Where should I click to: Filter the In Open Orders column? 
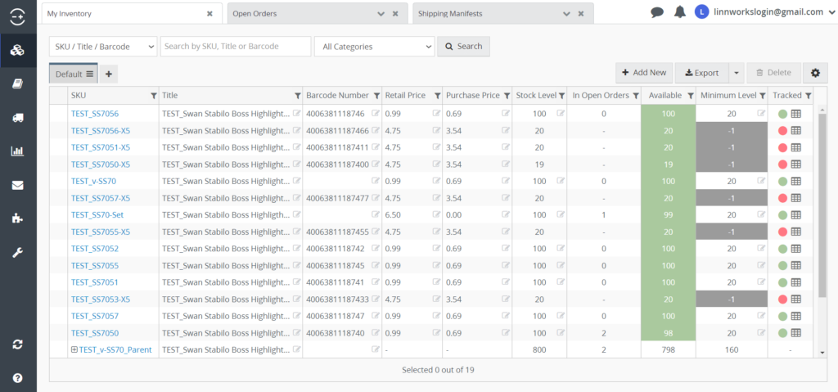[635, 96]
